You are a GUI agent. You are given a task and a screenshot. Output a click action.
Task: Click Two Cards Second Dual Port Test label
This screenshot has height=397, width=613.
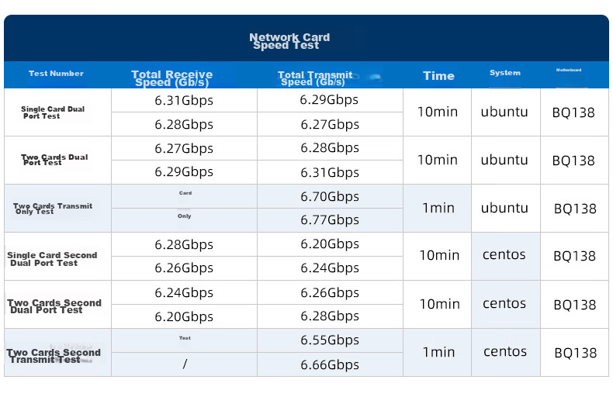pos(54,306)
